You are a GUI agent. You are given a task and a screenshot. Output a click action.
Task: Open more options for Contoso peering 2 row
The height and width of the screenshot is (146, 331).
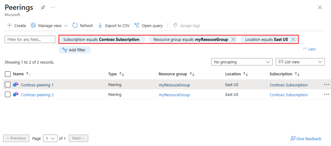326,94
